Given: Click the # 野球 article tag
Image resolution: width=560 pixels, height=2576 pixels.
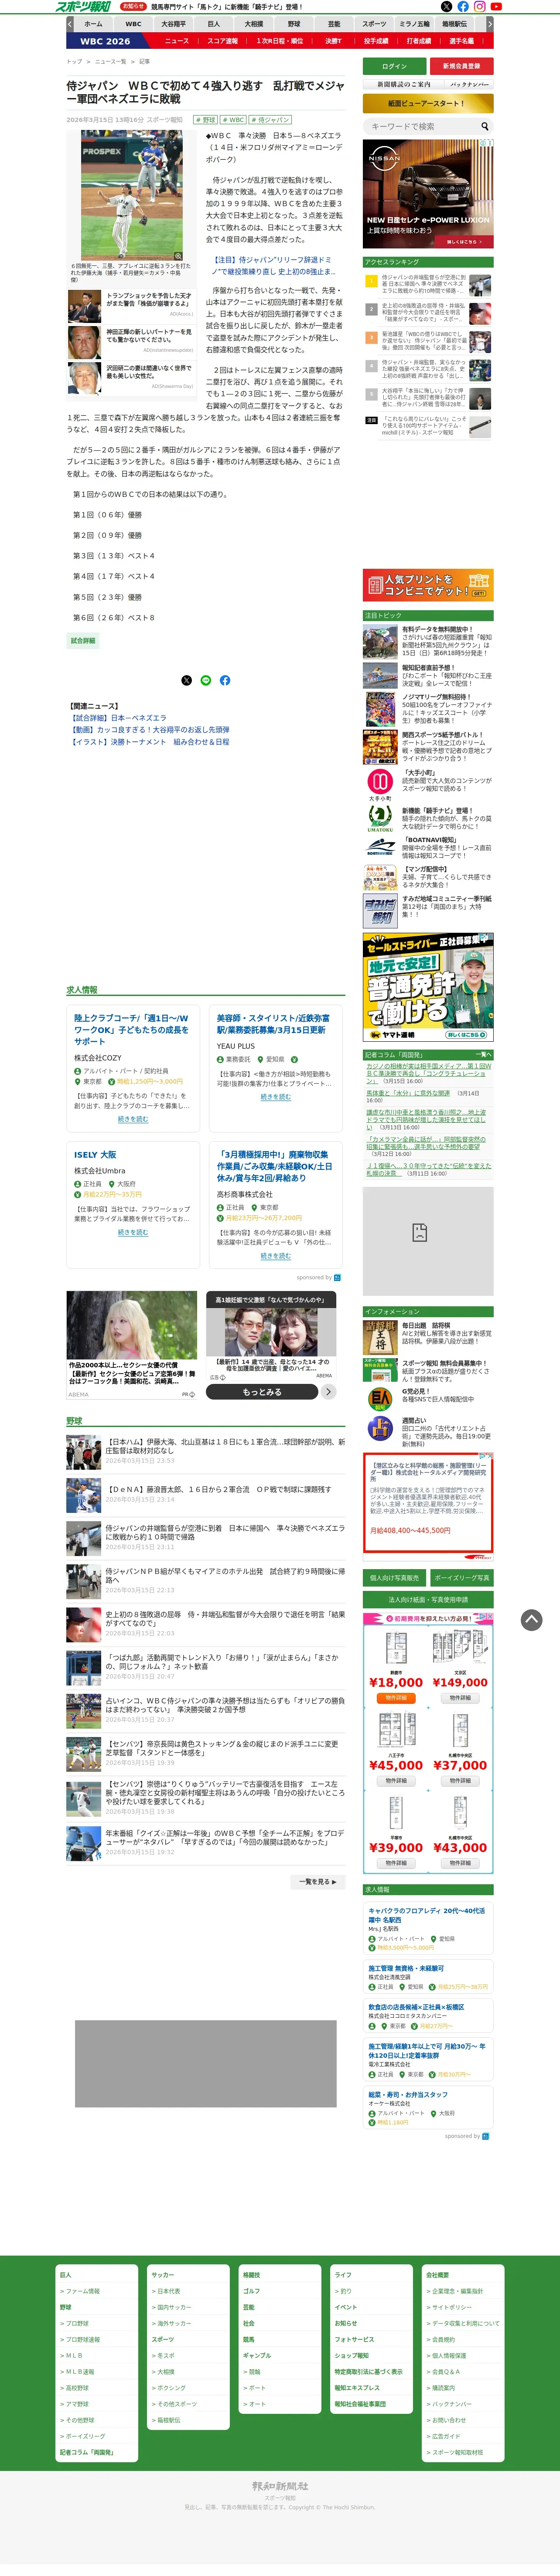Looking at the screenshot, I should point(206,119).
